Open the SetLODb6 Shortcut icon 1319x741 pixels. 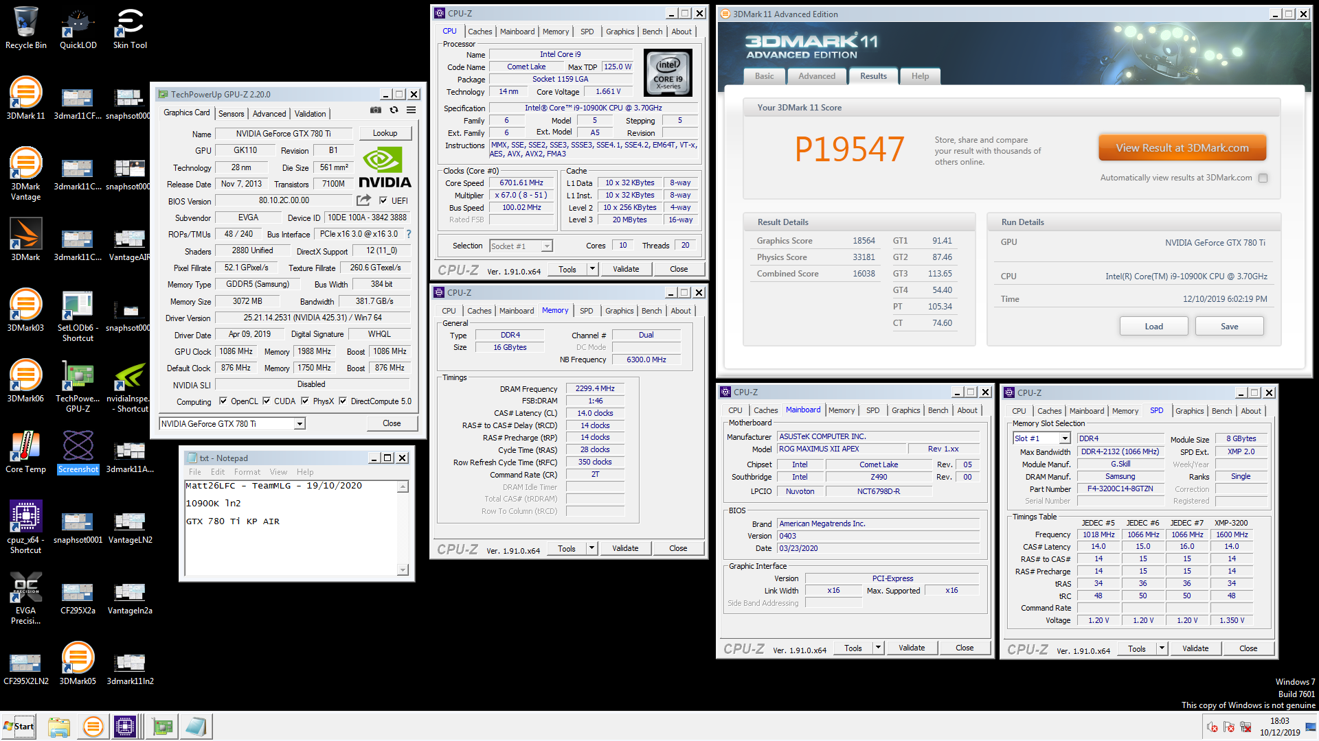tap(78, 316)
